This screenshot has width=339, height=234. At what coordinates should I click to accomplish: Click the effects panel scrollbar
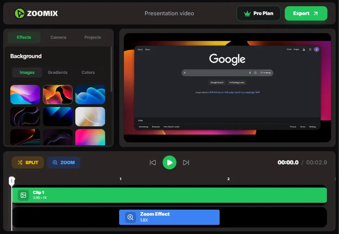[x=111, y=69]
